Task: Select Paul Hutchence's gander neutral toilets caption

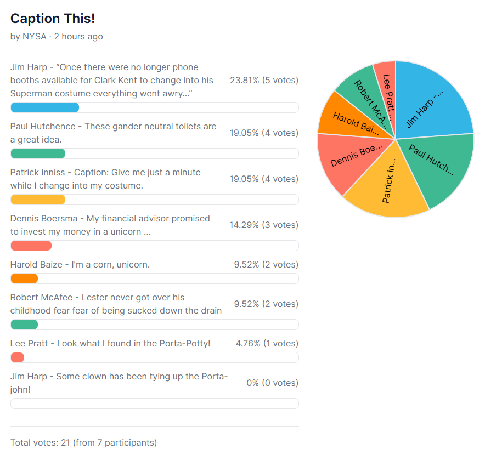Action: pyautogui.click(x=114, y=133)
